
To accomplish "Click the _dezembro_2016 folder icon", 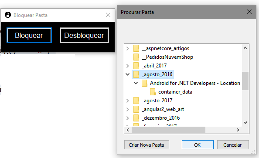I will pos(136,118).
